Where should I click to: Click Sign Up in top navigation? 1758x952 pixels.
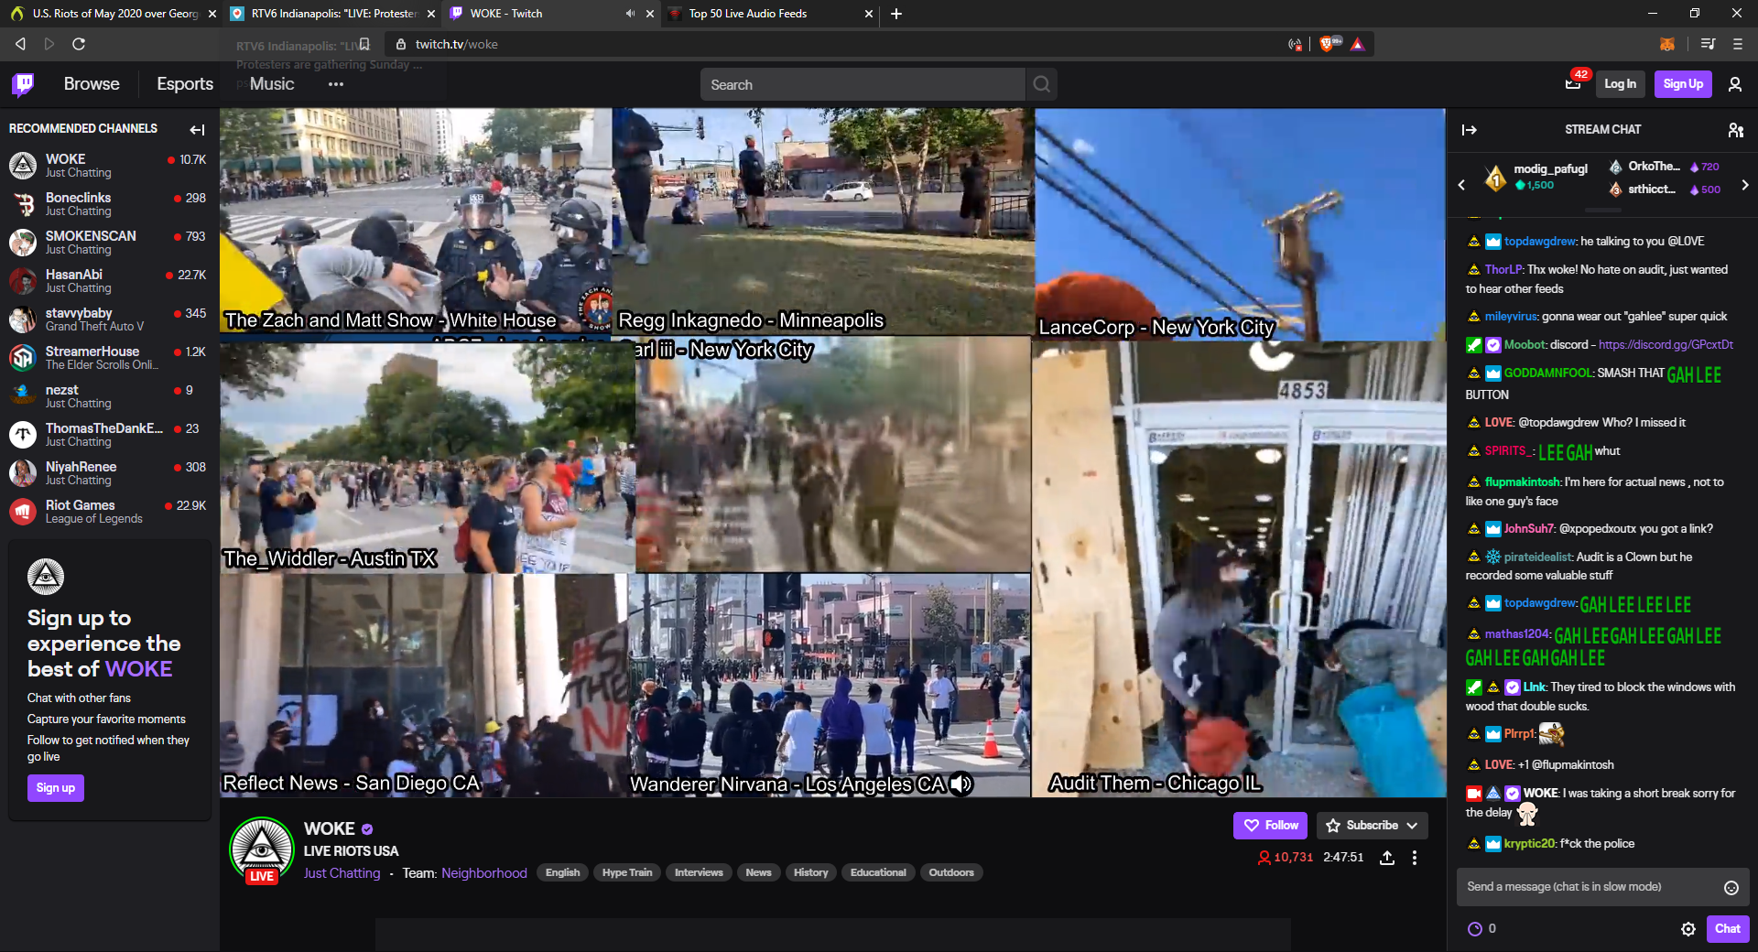point(1683,84)
